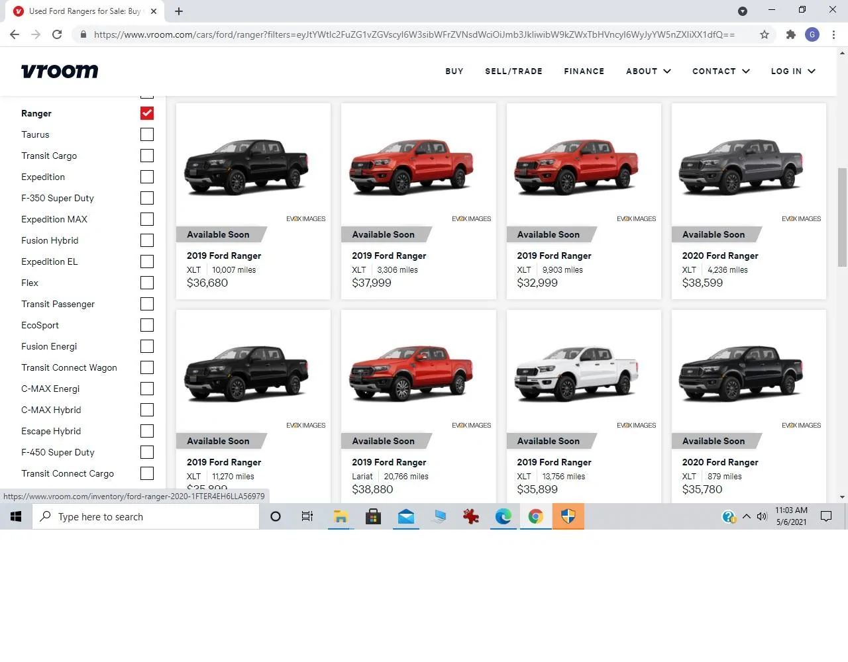The height and width of the screenshot is (662, 848).
Task: Open the 2019 Ford Ranger $32,999 listing
Action: click(584, 201)
